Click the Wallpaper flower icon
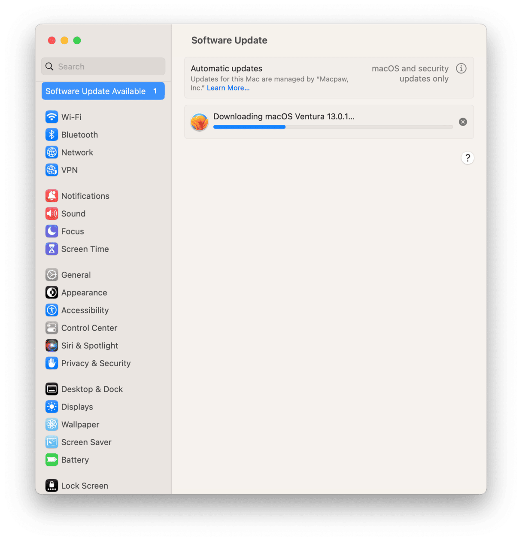The height and width of the screenshot is (541, 522). (x=52, y=424)
